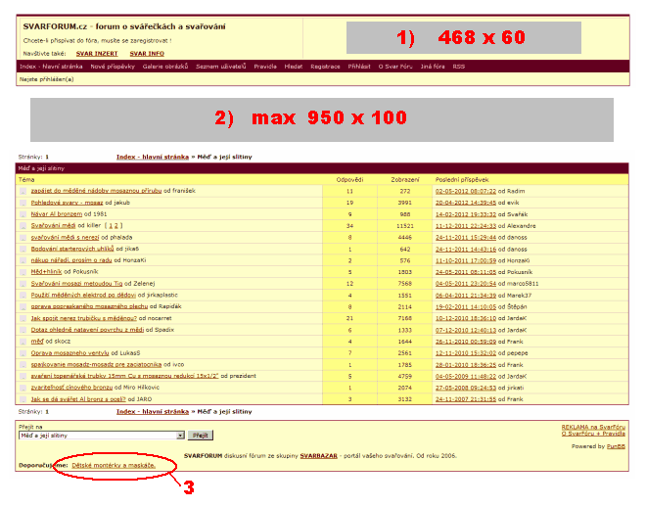646x507 pixels.
Task: Open last post 27-05-2008 09:24:53 by jirkati
Action: pos(466,388)
